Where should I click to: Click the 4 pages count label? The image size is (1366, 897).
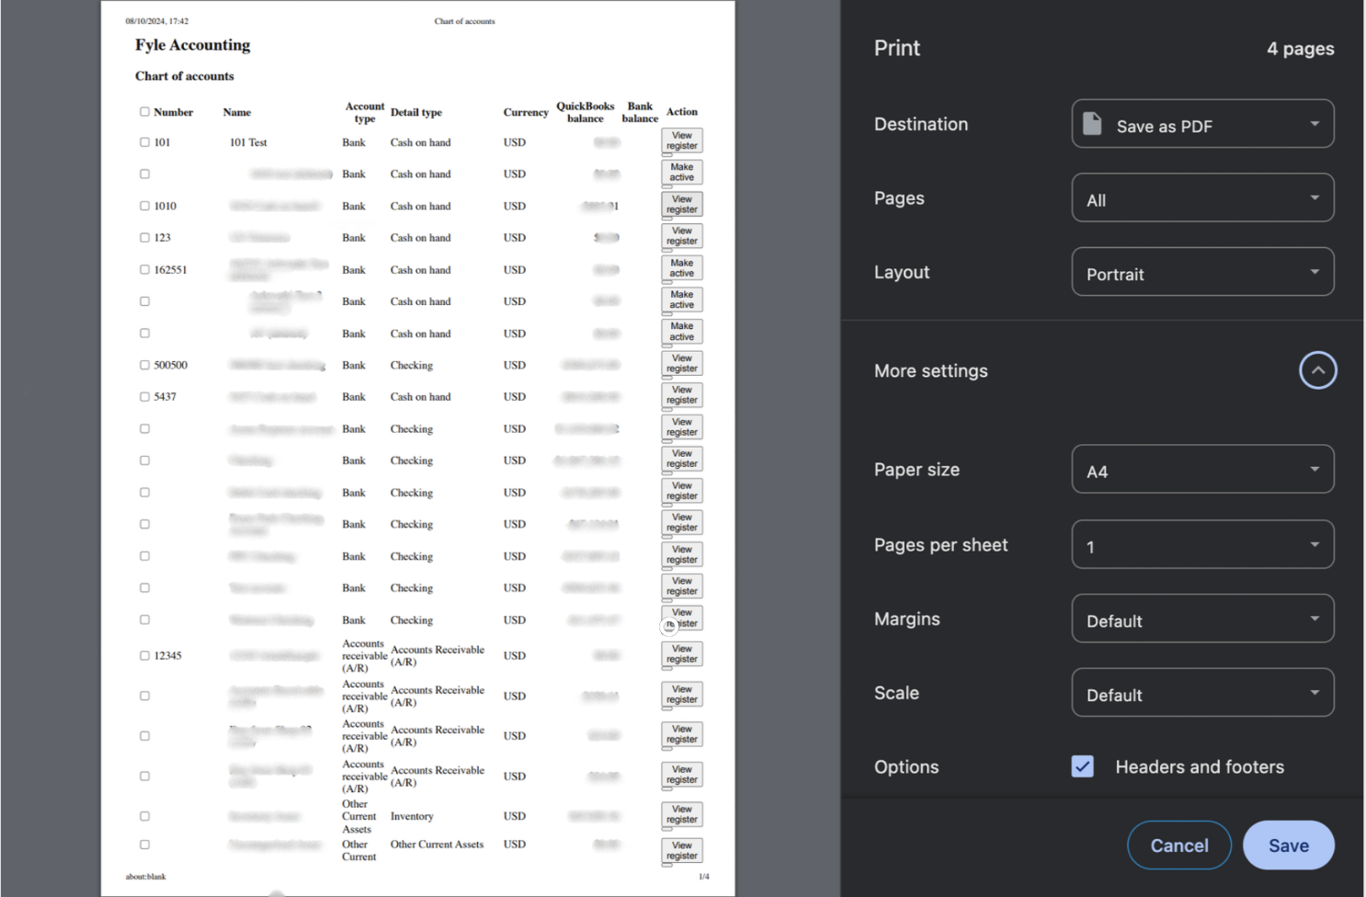[x=1300, y=49]
